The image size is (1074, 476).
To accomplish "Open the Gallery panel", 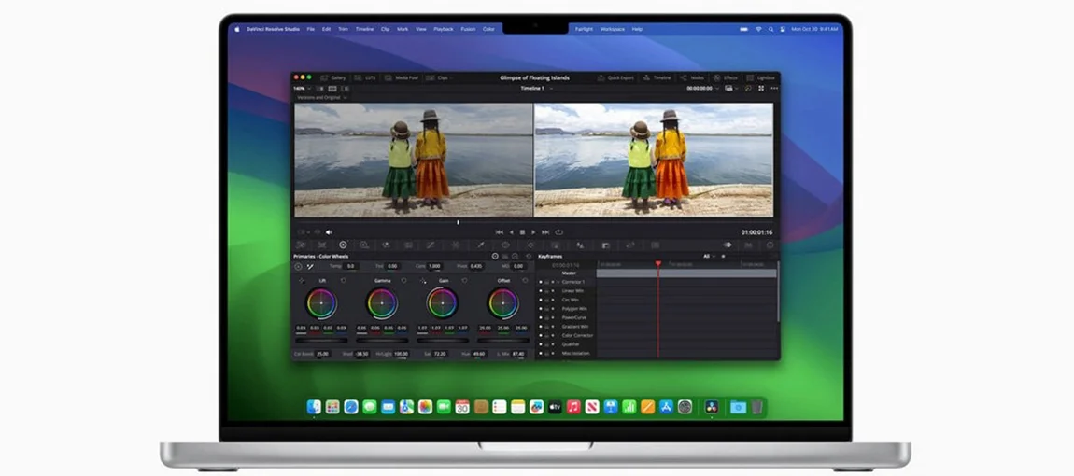I will click(332, 78).
